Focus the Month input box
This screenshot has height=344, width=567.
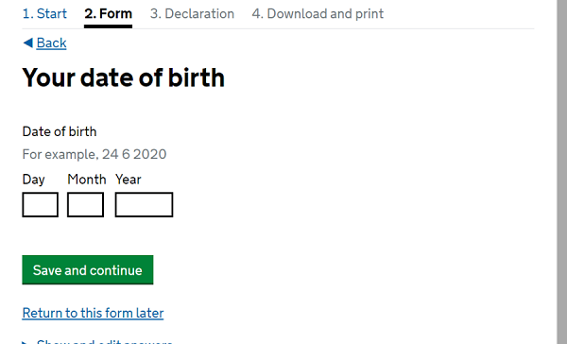click(85, 205)
